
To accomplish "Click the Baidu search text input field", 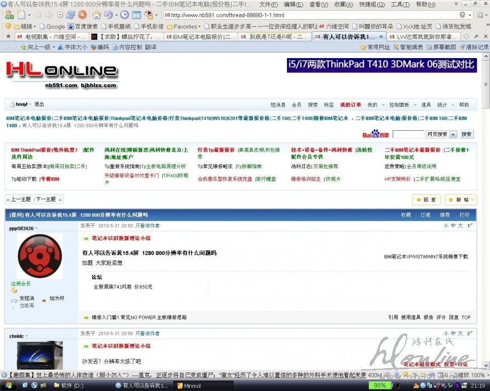I will tap(408, 135).
